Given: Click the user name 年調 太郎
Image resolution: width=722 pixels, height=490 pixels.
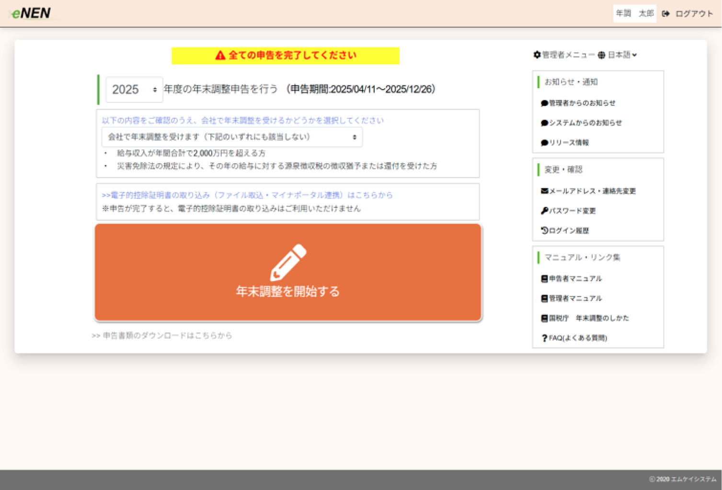Looking at the screenshot, I should (x=634, y=13).
